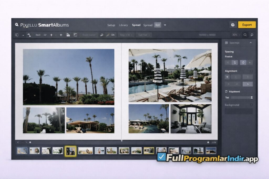This screenshot has width=269, height=179.
Task: Click the magnifier zoom icon beside 30%
Action: pyautogui.click(x=245, y=35)
